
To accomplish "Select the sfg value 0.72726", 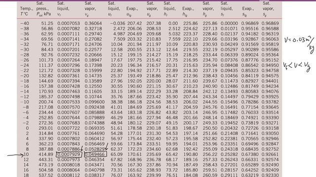I will point(250,128).
